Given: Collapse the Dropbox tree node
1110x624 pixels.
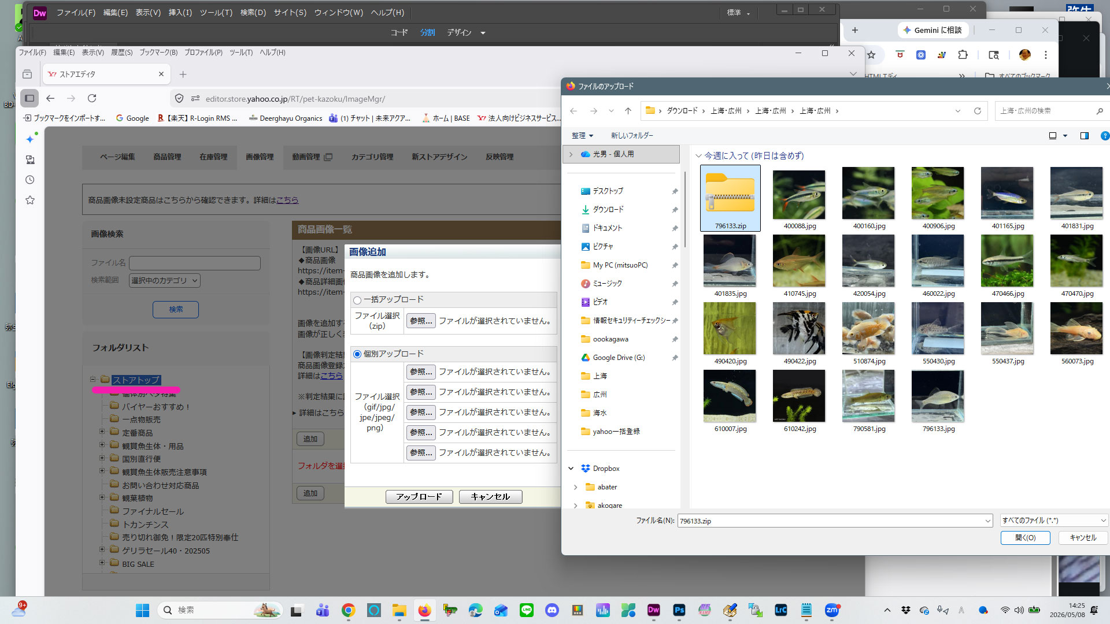Looking at the screenshot, I should coord(571,469).
